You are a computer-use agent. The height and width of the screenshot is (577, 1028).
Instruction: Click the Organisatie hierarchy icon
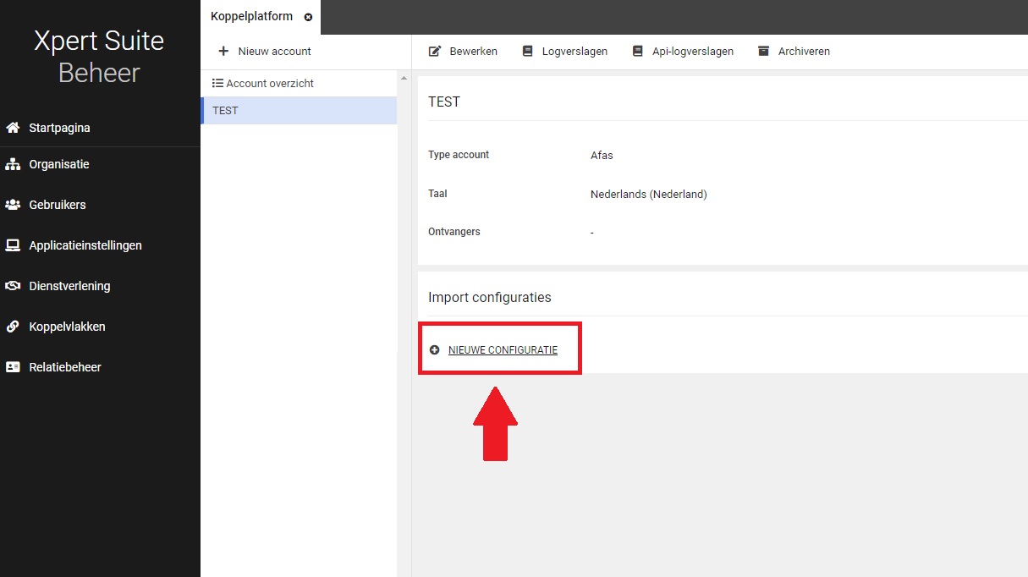13,165
